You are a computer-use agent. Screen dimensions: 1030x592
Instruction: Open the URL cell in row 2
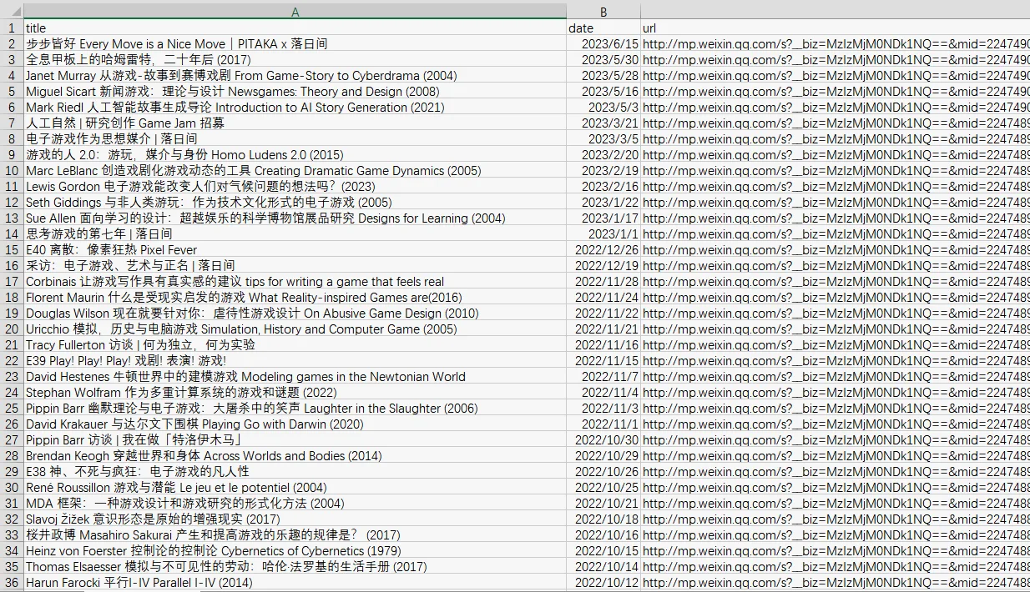[x=836, y=43]
